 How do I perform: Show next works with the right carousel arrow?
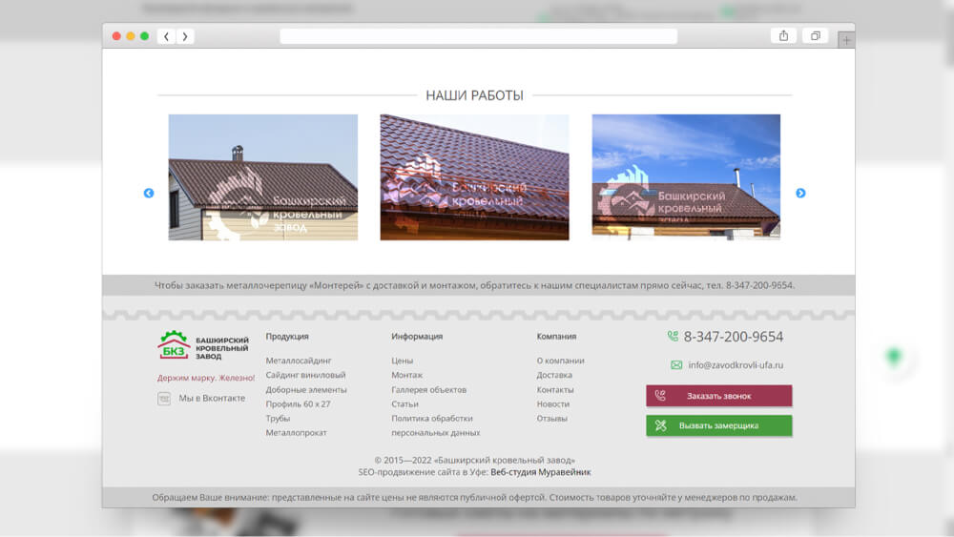pos(800,193)
